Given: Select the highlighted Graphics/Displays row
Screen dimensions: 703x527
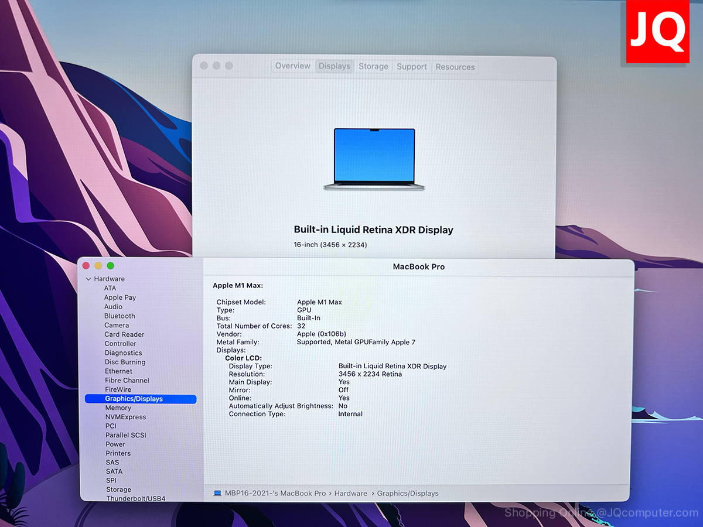Looking at the screenshot, I should pyautogui.click(x=141, y=399).
